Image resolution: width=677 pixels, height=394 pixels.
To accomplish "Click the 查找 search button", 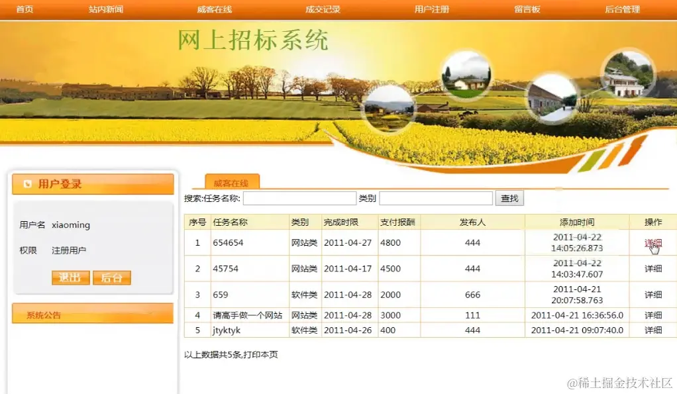I will [509, 198].
